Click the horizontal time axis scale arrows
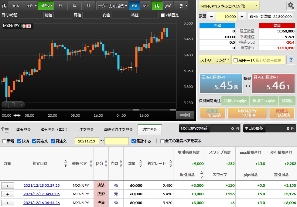The height and width of the screenshot is (207, 297). pos(17,115)
